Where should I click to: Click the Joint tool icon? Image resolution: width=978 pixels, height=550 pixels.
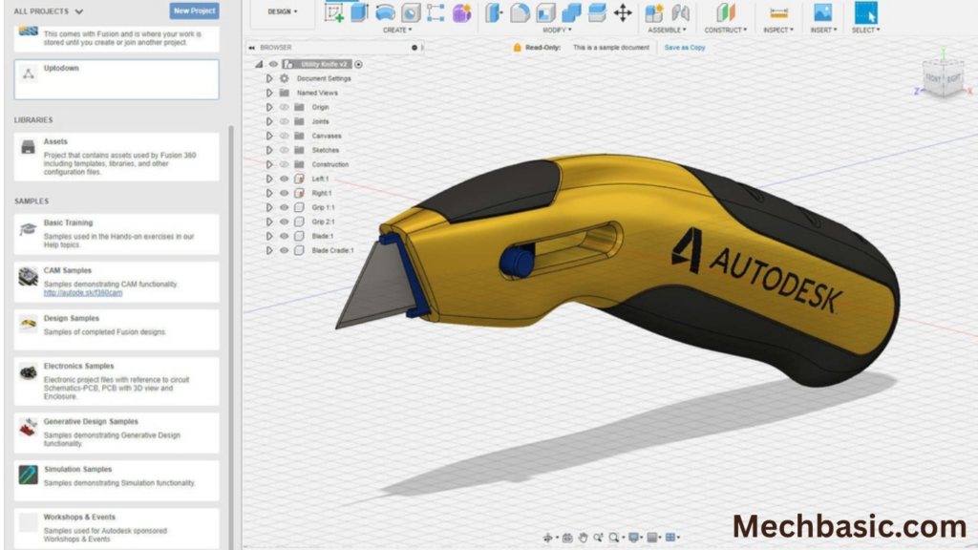point(680,12)
